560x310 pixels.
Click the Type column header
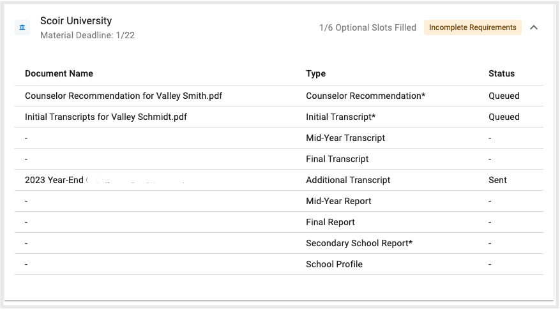pos(315,74)
